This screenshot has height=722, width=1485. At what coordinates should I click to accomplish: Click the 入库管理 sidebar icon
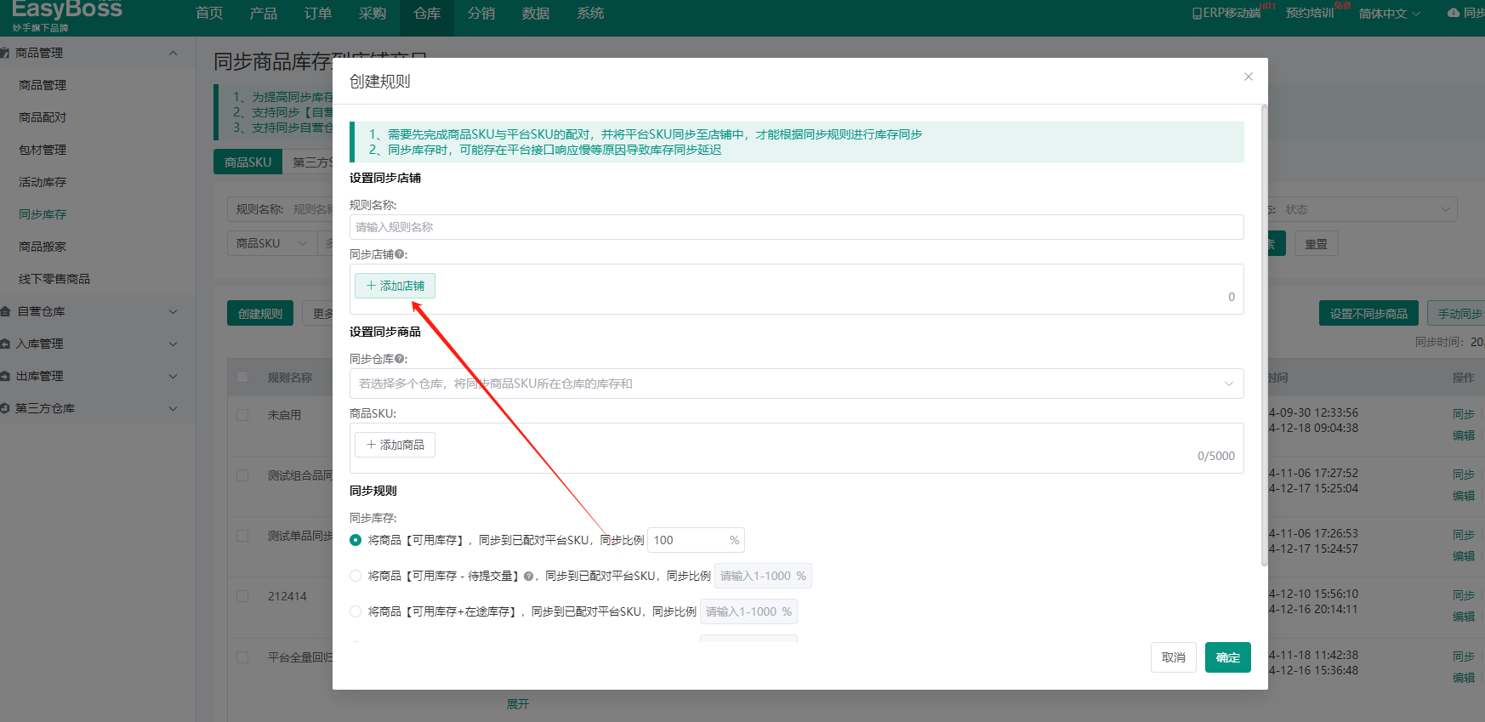pos(6,344)
